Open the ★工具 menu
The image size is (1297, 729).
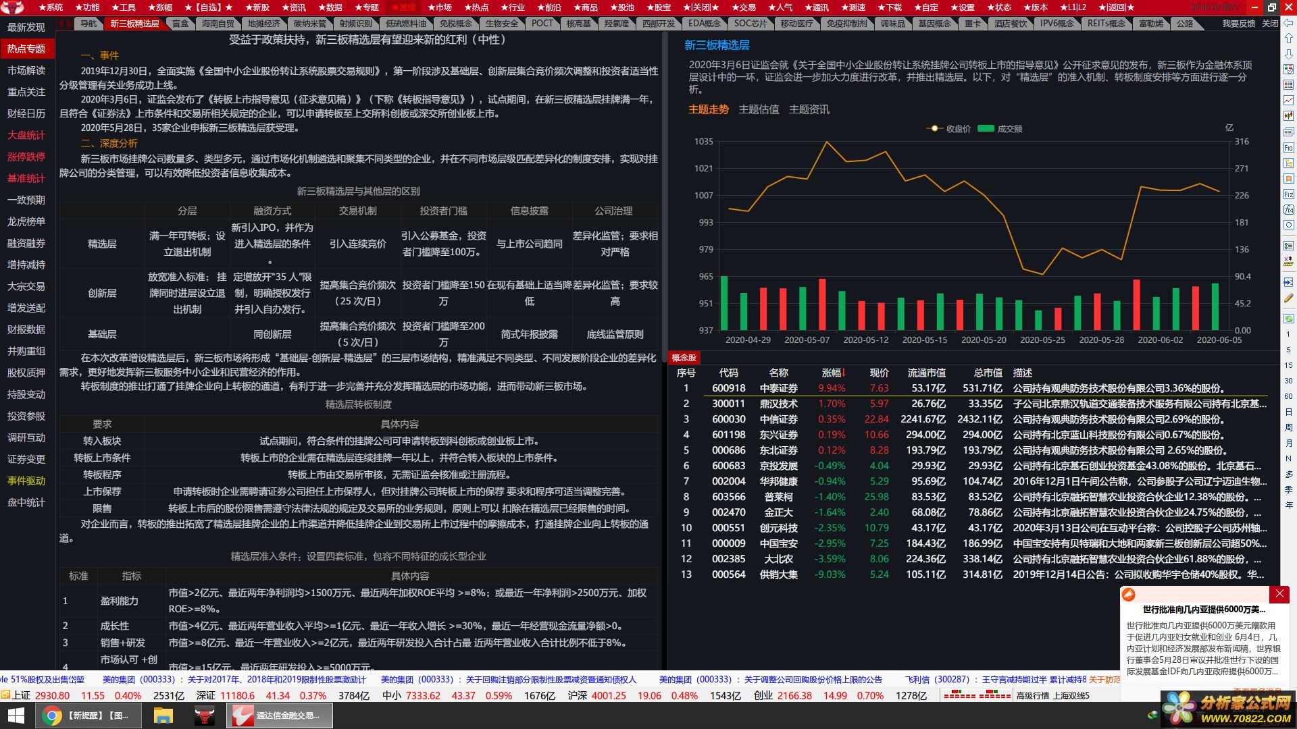[x=124, y=7]
